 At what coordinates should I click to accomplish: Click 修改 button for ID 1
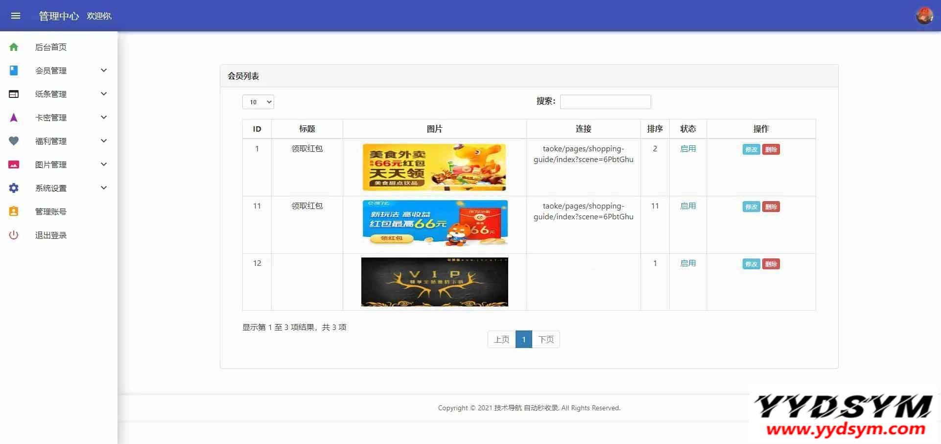click(x=751, y=149)
